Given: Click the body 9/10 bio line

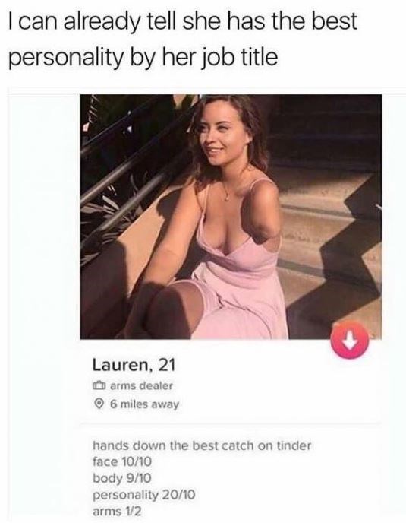Looking at the screenshot, I should coord(121,478).
